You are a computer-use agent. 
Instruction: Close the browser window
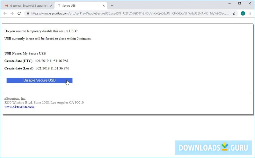tap(250, 3)
